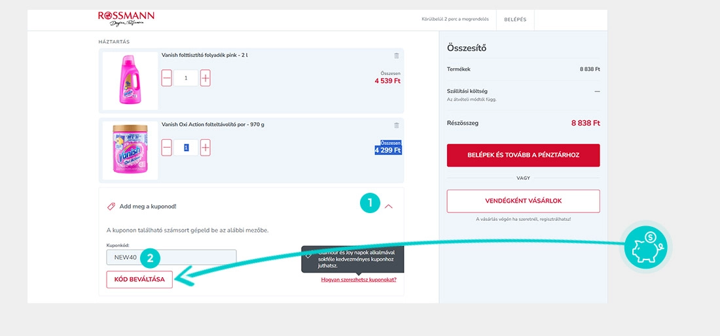
Task: Open Vanish folttisztító folyadék pink product title
Action: tap(204, 55)
